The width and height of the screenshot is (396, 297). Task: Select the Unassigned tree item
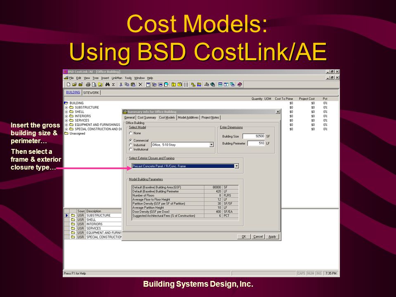tap(77, 133)
